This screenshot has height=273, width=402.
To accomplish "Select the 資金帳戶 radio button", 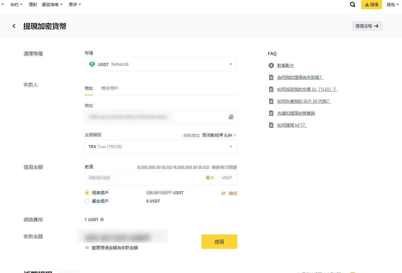I will 87,201.
